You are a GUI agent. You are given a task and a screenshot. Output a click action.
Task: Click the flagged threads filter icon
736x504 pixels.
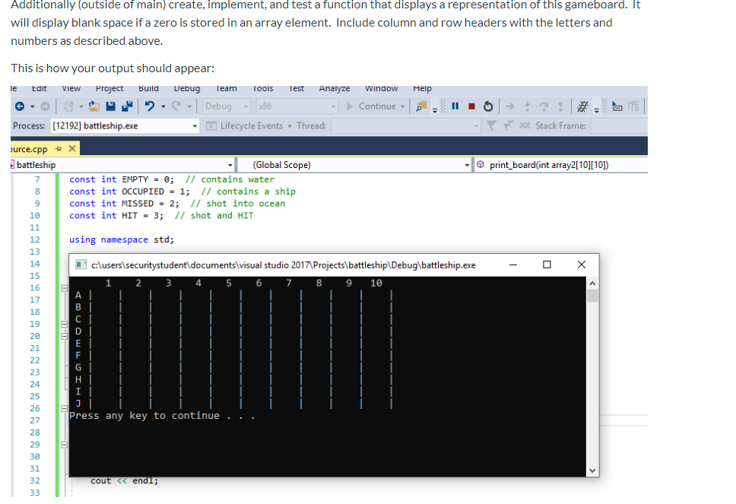[508, 125]
